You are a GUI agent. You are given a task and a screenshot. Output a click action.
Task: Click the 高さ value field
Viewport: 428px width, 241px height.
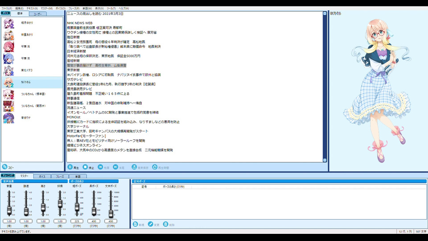(43, 221)
